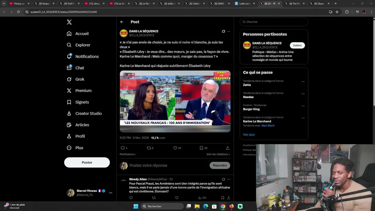Open Google Chrome from the taskbar

pyautogui.click(x=223, y=206)
